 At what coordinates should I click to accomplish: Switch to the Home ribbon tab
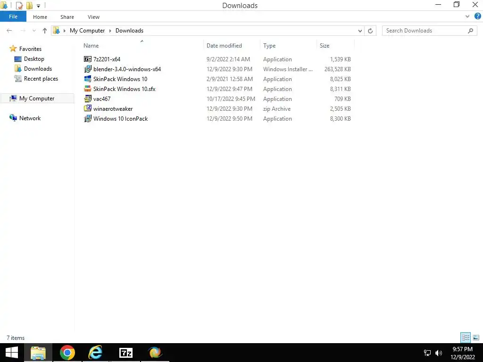point(40,17)
